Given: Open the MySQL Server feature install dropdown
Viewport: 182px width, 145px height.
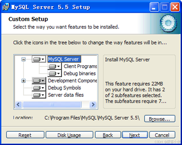Looking at the screenshot, I should pos(39,59).
